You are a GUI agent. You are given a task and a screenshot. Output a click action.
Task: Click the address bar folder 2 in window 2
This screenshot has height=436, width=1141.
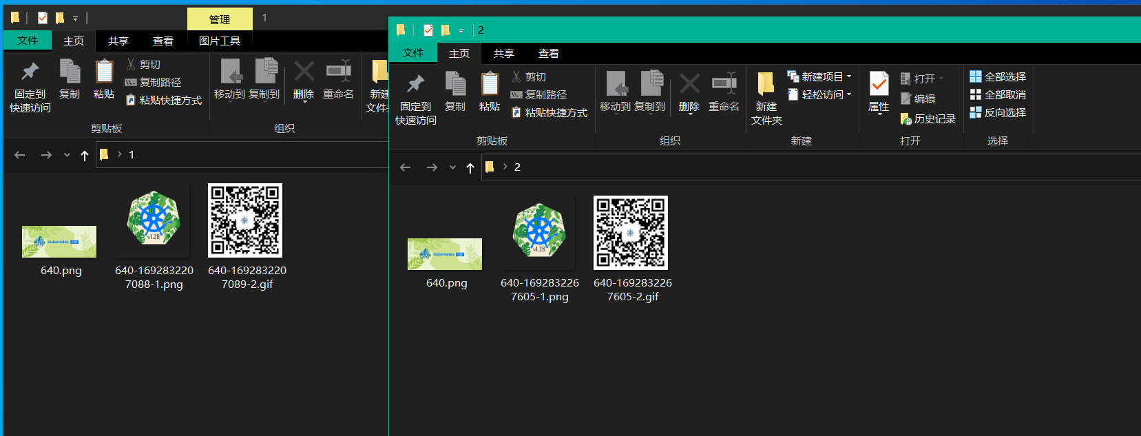pyautogui.click(x=517, y=167)
